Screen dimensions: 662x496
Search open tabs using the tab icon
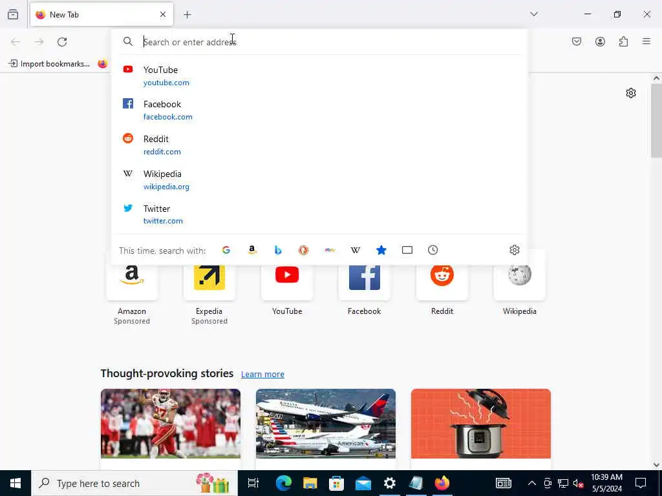pyautogui.click(x=407, y=250)
